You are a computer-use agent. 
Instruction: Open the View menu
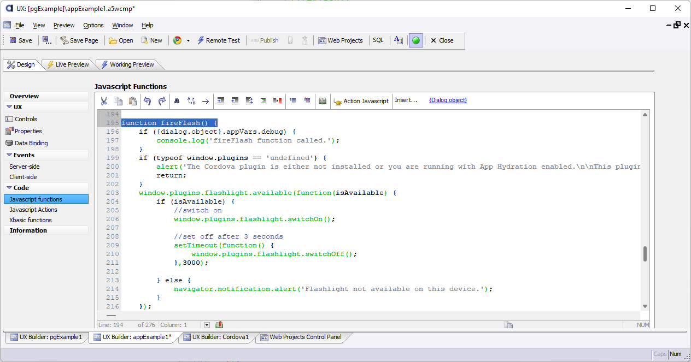(x=39, y=25)
